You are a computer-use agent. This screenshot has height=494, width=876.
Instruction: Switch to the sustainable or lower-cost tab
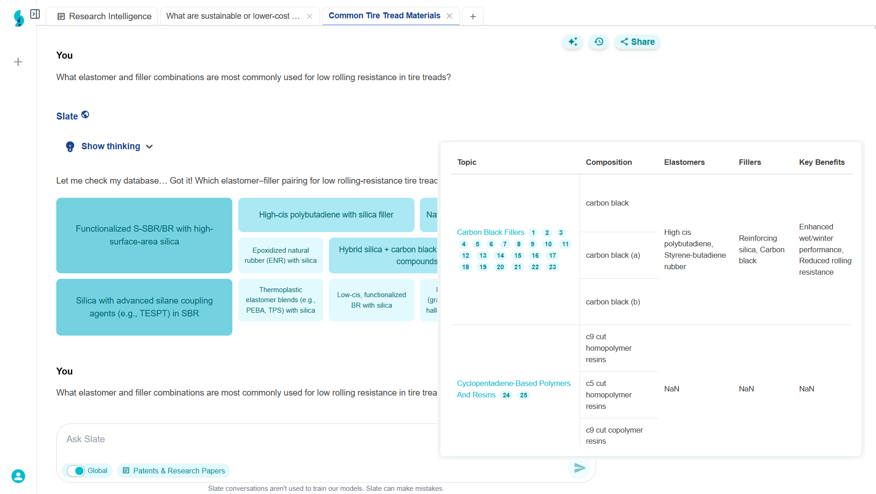coord(233,16)
